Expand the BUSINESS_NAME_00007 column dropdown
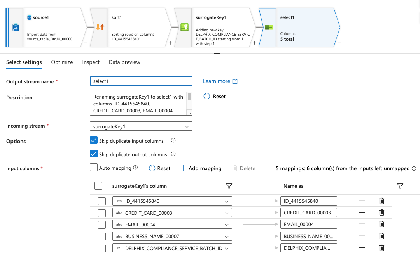 pyautogui.click(x=226, y=236)
